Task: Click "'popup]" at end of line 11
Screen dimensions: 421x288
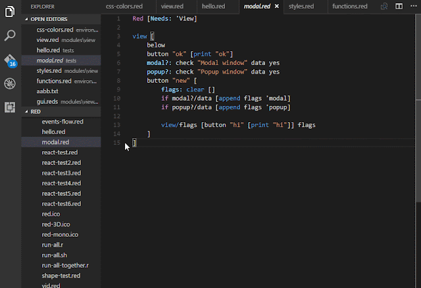Action: coord(278,107)
